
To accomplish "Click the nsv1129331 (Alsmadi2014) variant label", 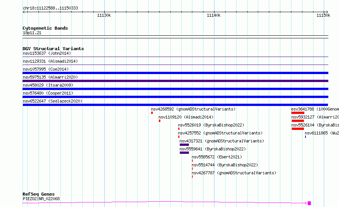I will (50, 61).
